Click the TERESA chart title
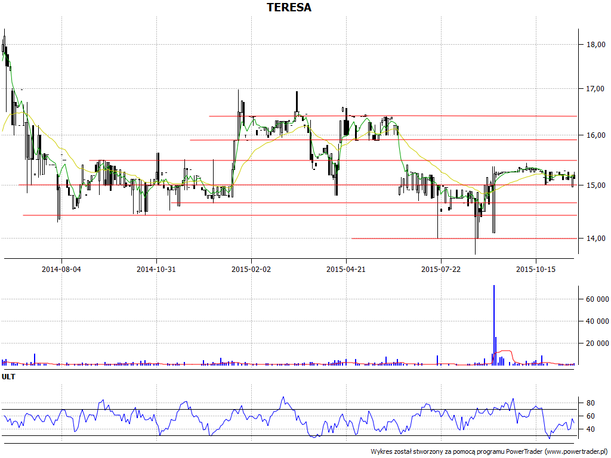Image resolution: width=611 pixels, height=458 pixels. click(289, 7)
